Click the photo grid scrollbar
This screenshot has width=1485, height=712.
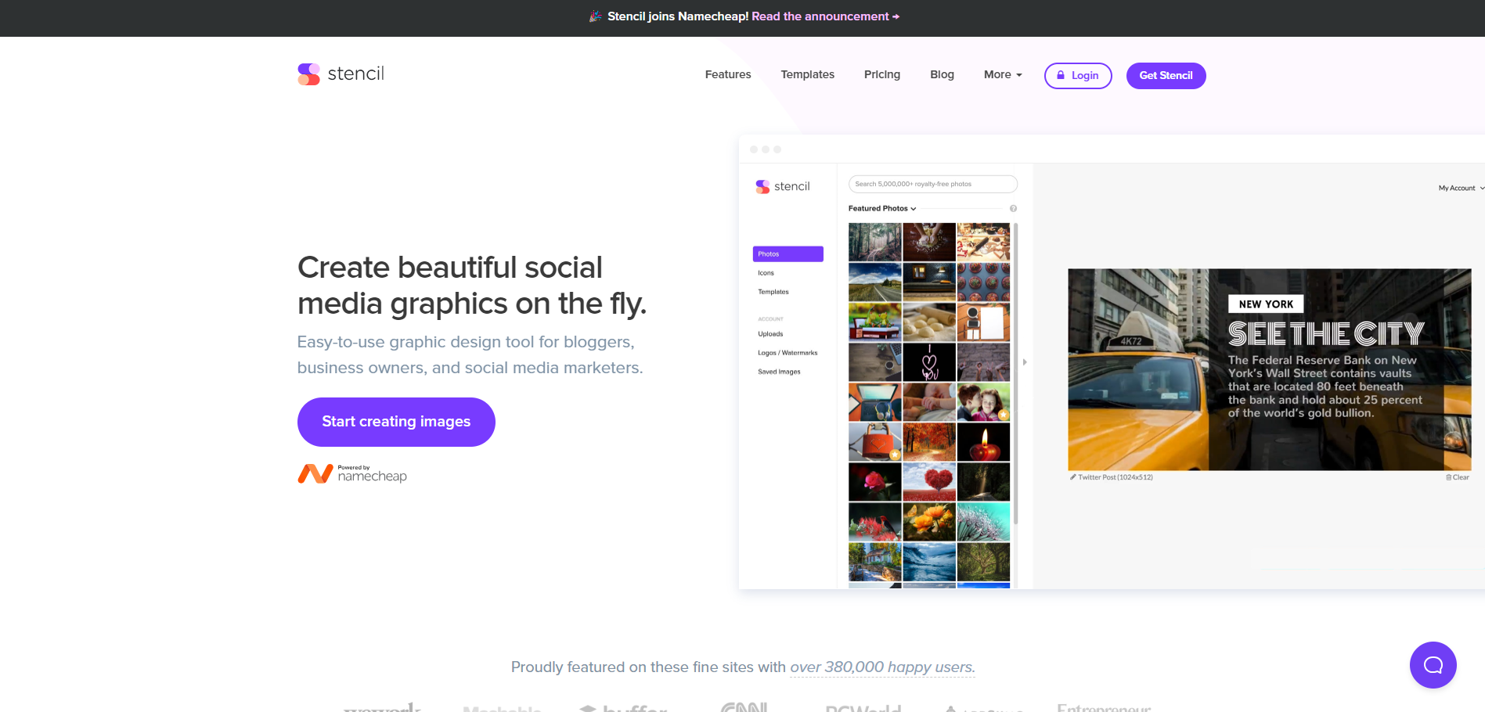(x=1016, y=374)
